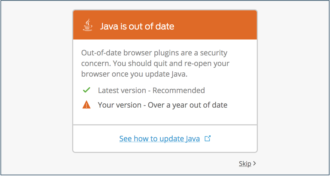Click the chevron arrow after Skip
The width and height of the screenshot is (330, 176).
point(254,164)
